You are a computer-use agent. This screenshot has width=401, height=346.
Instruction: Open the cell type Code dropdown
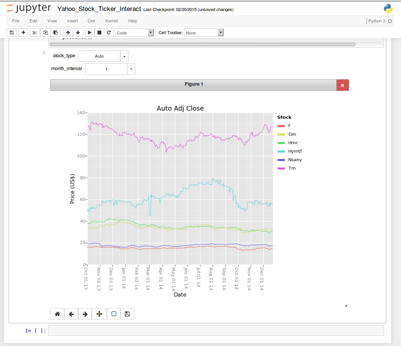pyautogui.click(x=134, y=33)
